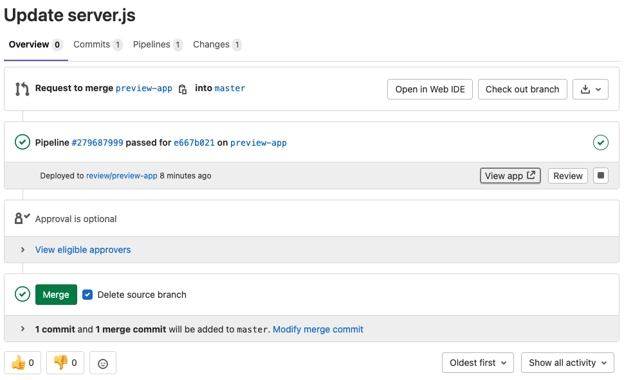Open the emoji reaction picker
The image size is (624, 380).
102,363
